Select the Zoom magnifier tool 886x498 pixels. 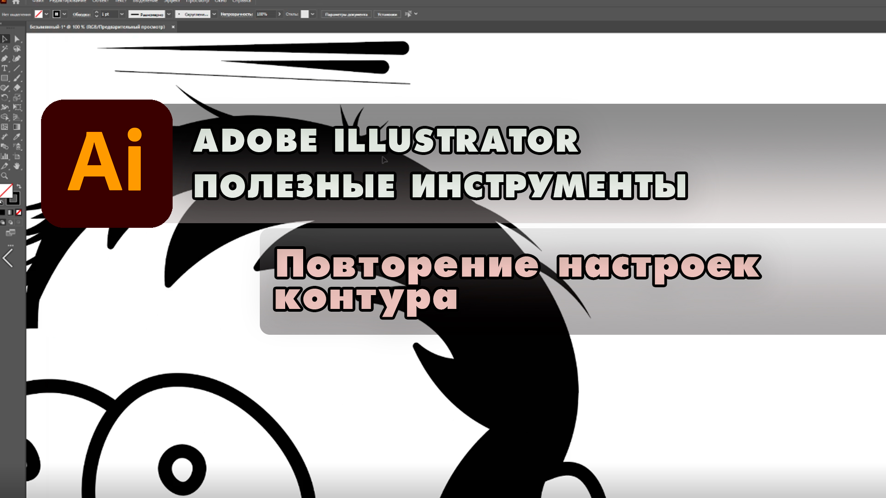pos(5,176)
